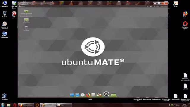Open the Ubuntu MATE Menu button
This screenshot has height=107, width=190.
(x=22, y=6)
